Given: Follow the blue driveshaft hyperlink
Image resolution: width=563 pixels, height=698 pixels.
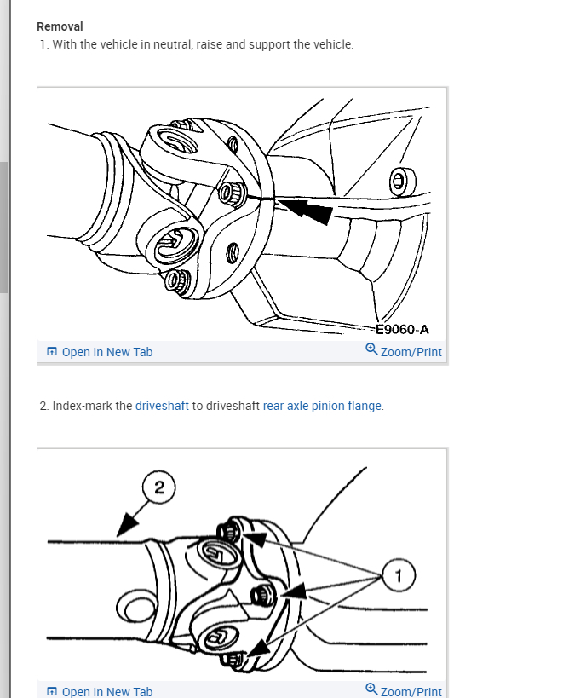Looking at the screenshot, I should tap(162, 406).
